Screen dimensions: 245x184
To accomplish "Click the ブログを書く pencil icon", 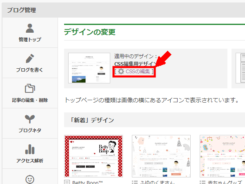I will [x=30, y=58].
